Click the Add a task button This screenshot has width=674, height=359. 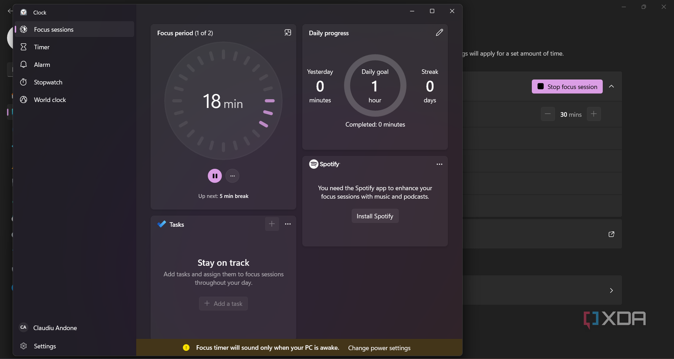click(x=223, y=304)
